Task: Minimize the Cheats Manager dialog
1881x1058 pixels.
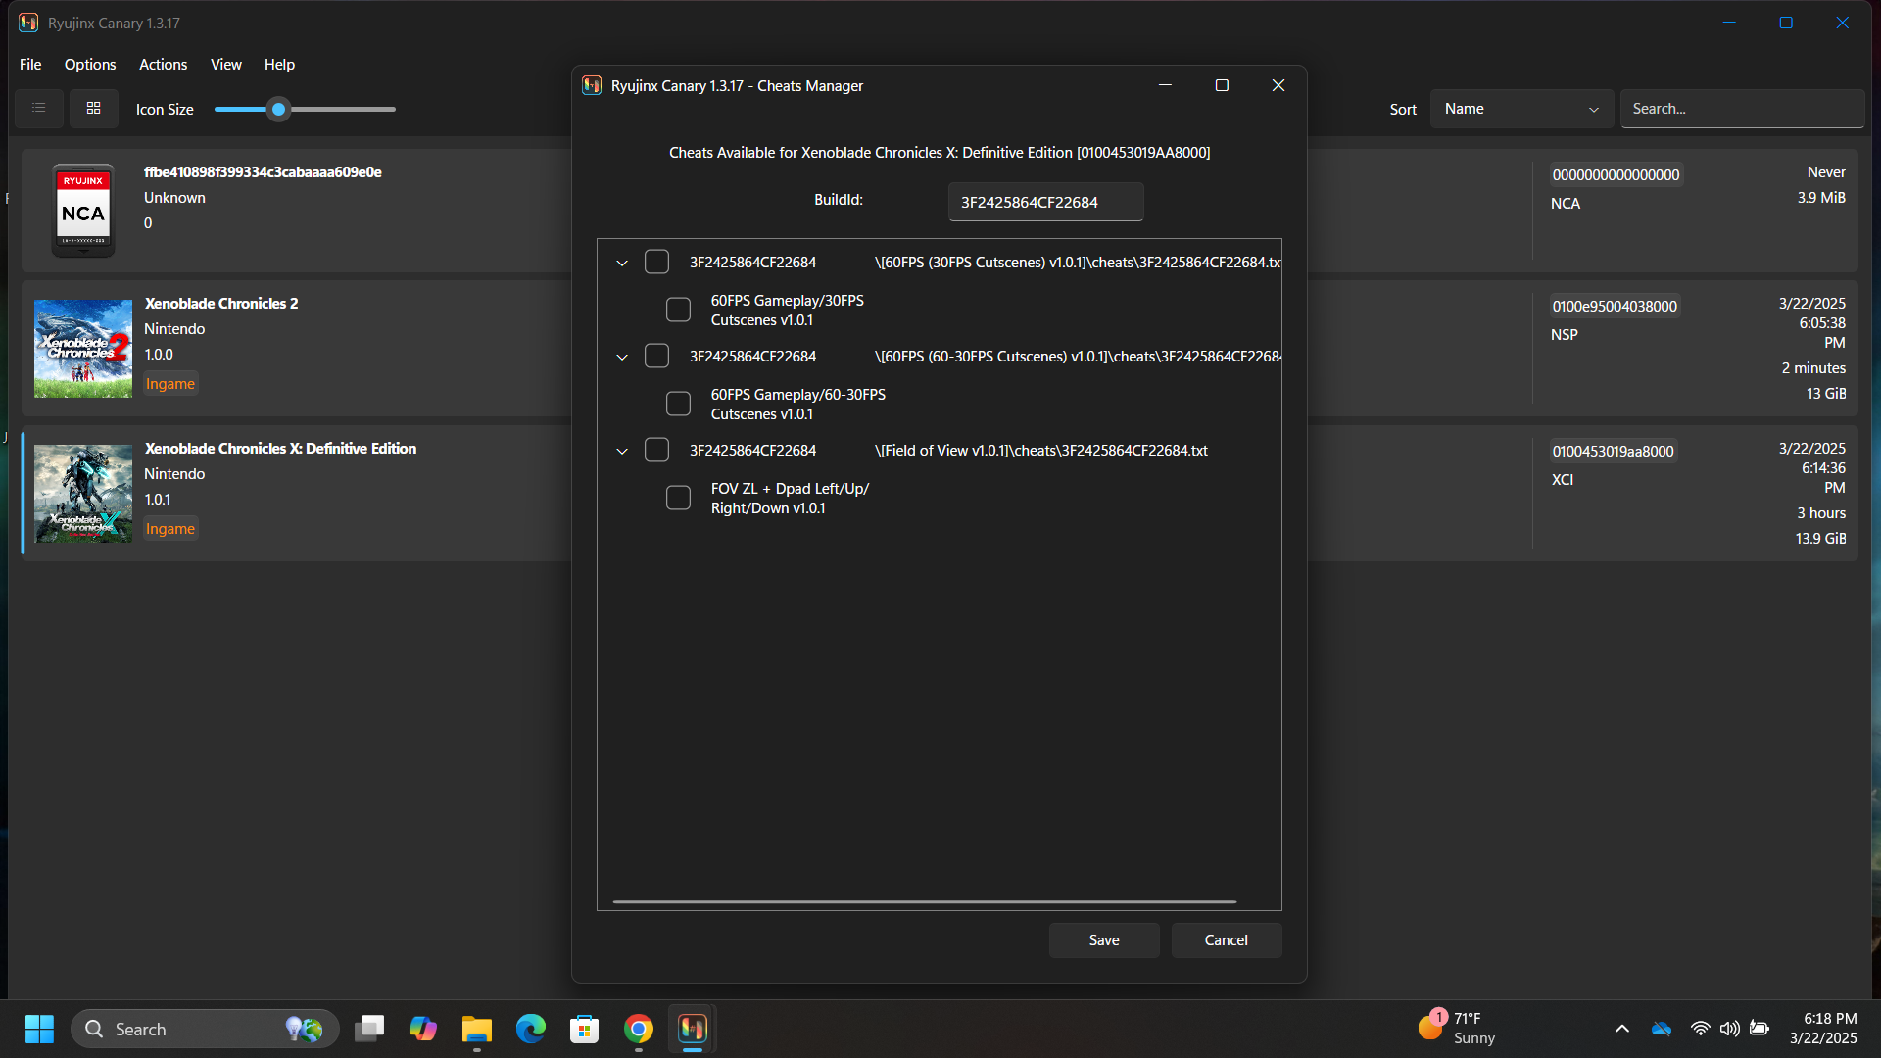Action: [x=1165, y=86]
